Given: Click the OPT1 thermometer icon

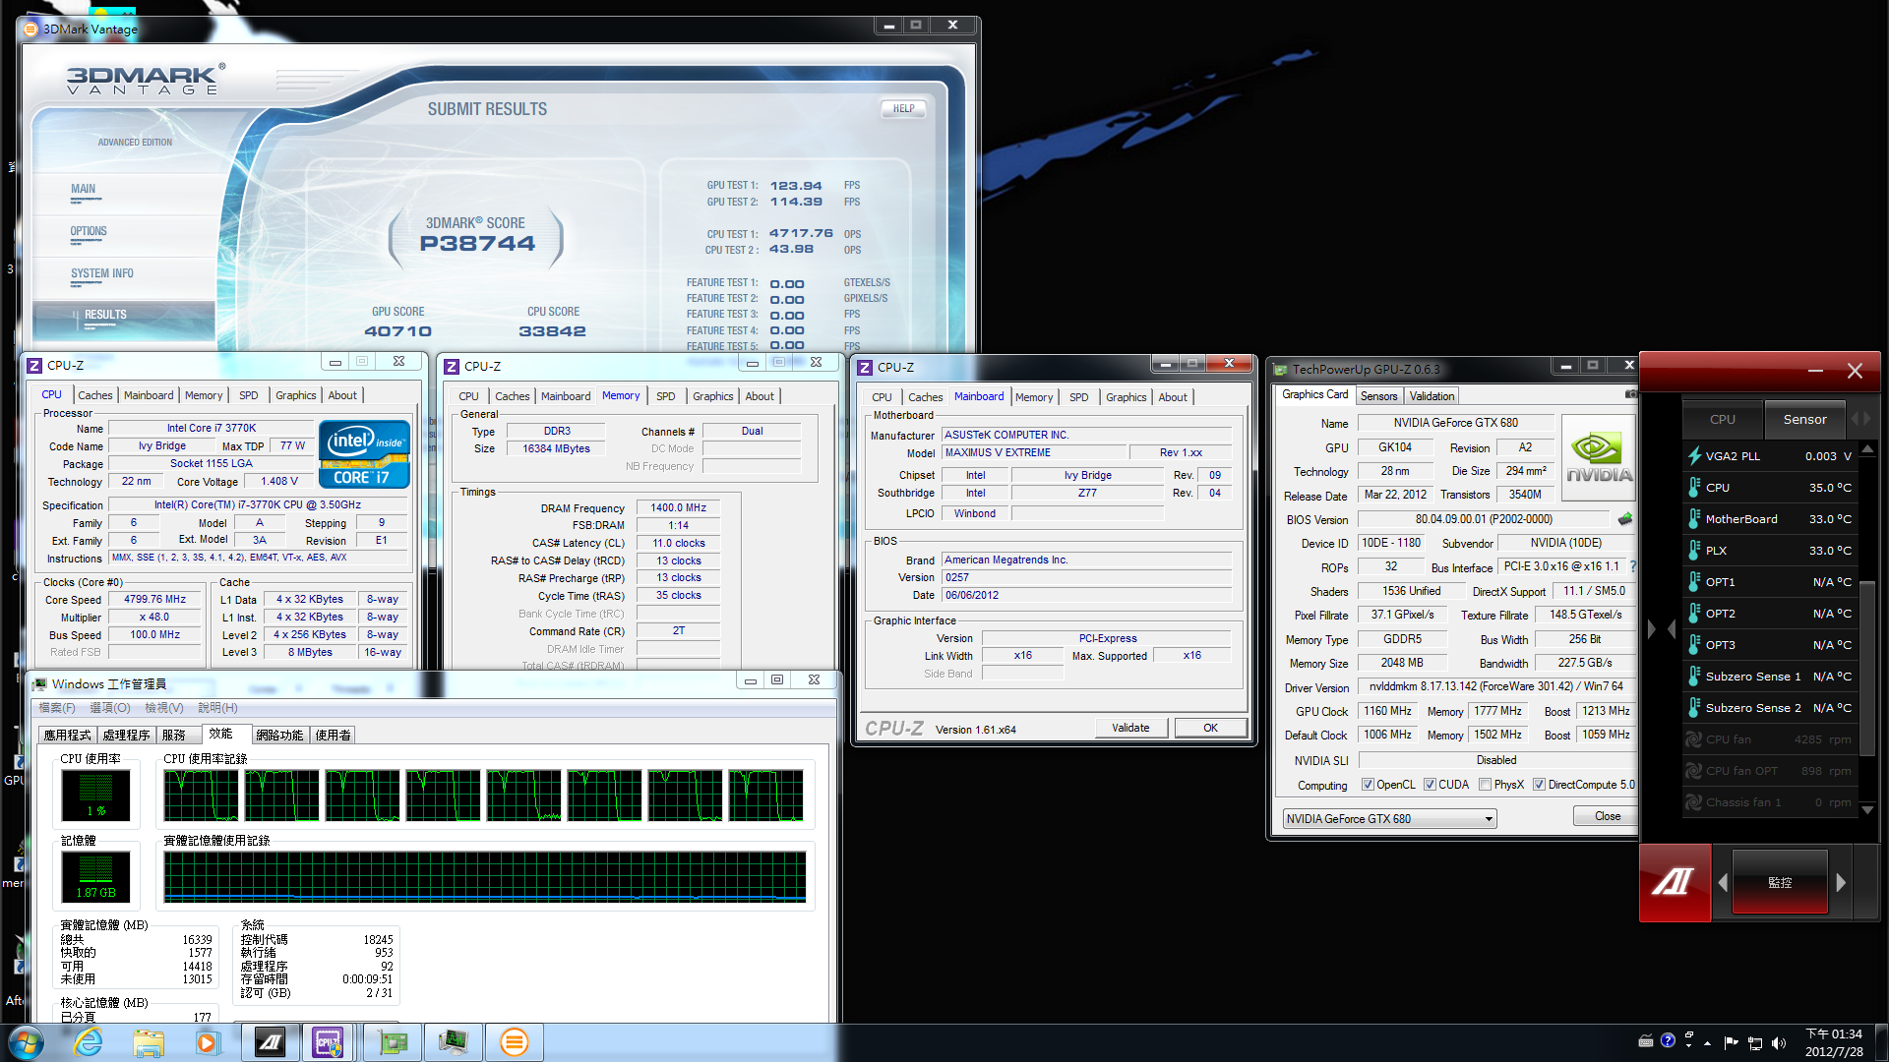Looking at the screenshot, I should 1694,582.
